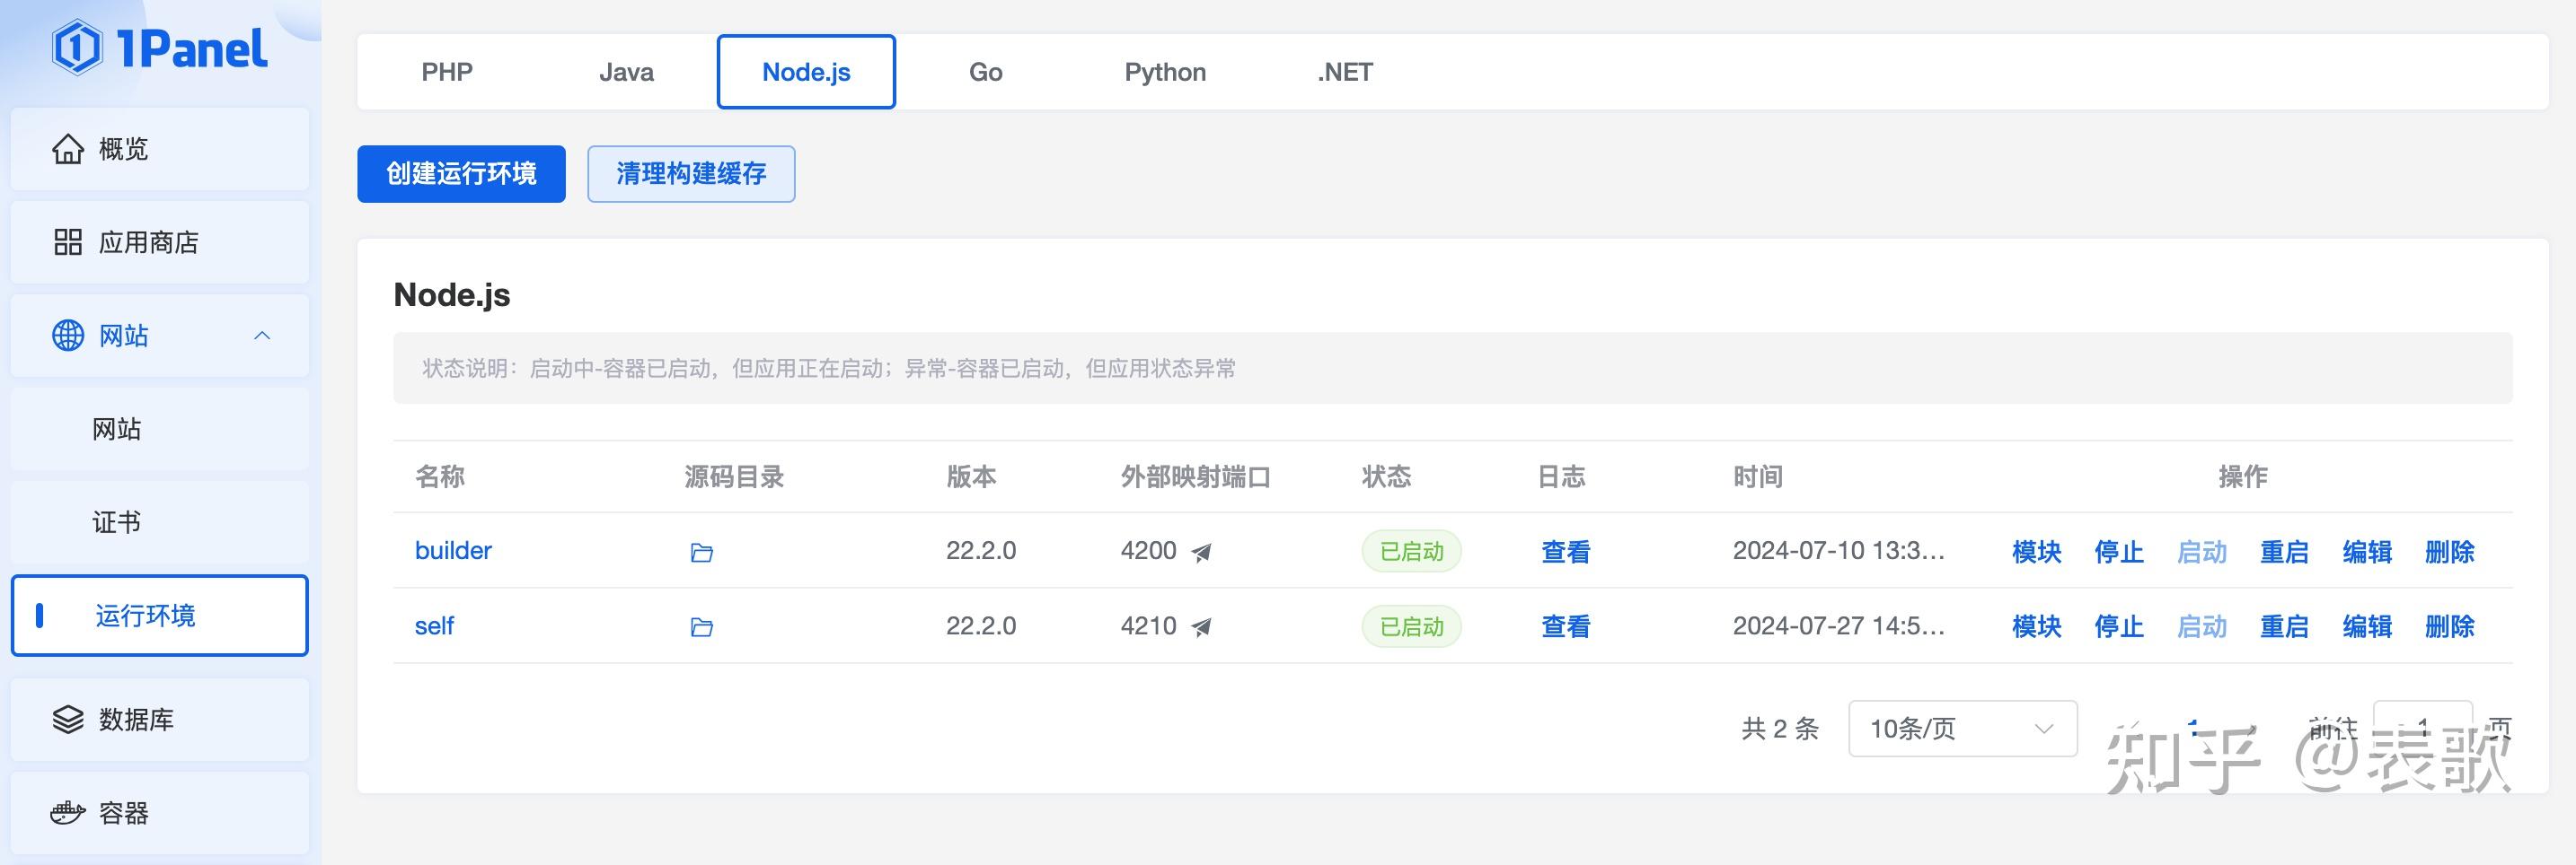Screen dimensions: 2576x865
Task: Click the globe icon beside 网站
Action: pyautogui.click(x=68, y=336)
